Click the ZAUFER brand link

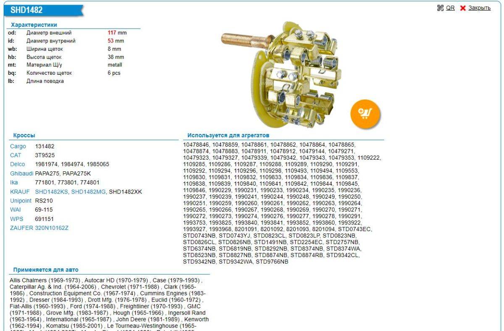tap(21, 228)
